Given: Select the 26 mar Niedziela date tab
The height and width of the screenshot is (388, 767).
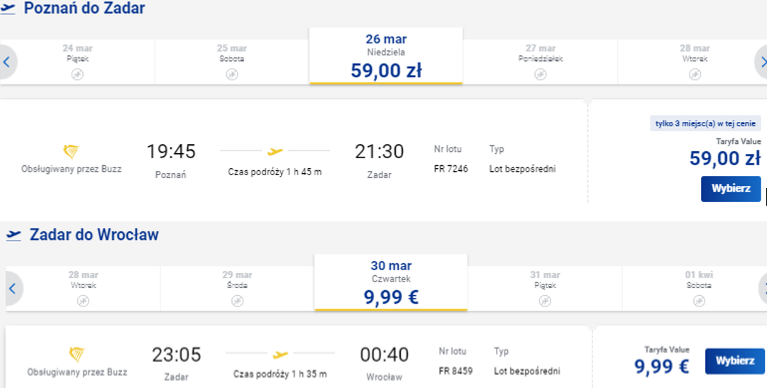Looking at the screenshot, I should [386, 56].
